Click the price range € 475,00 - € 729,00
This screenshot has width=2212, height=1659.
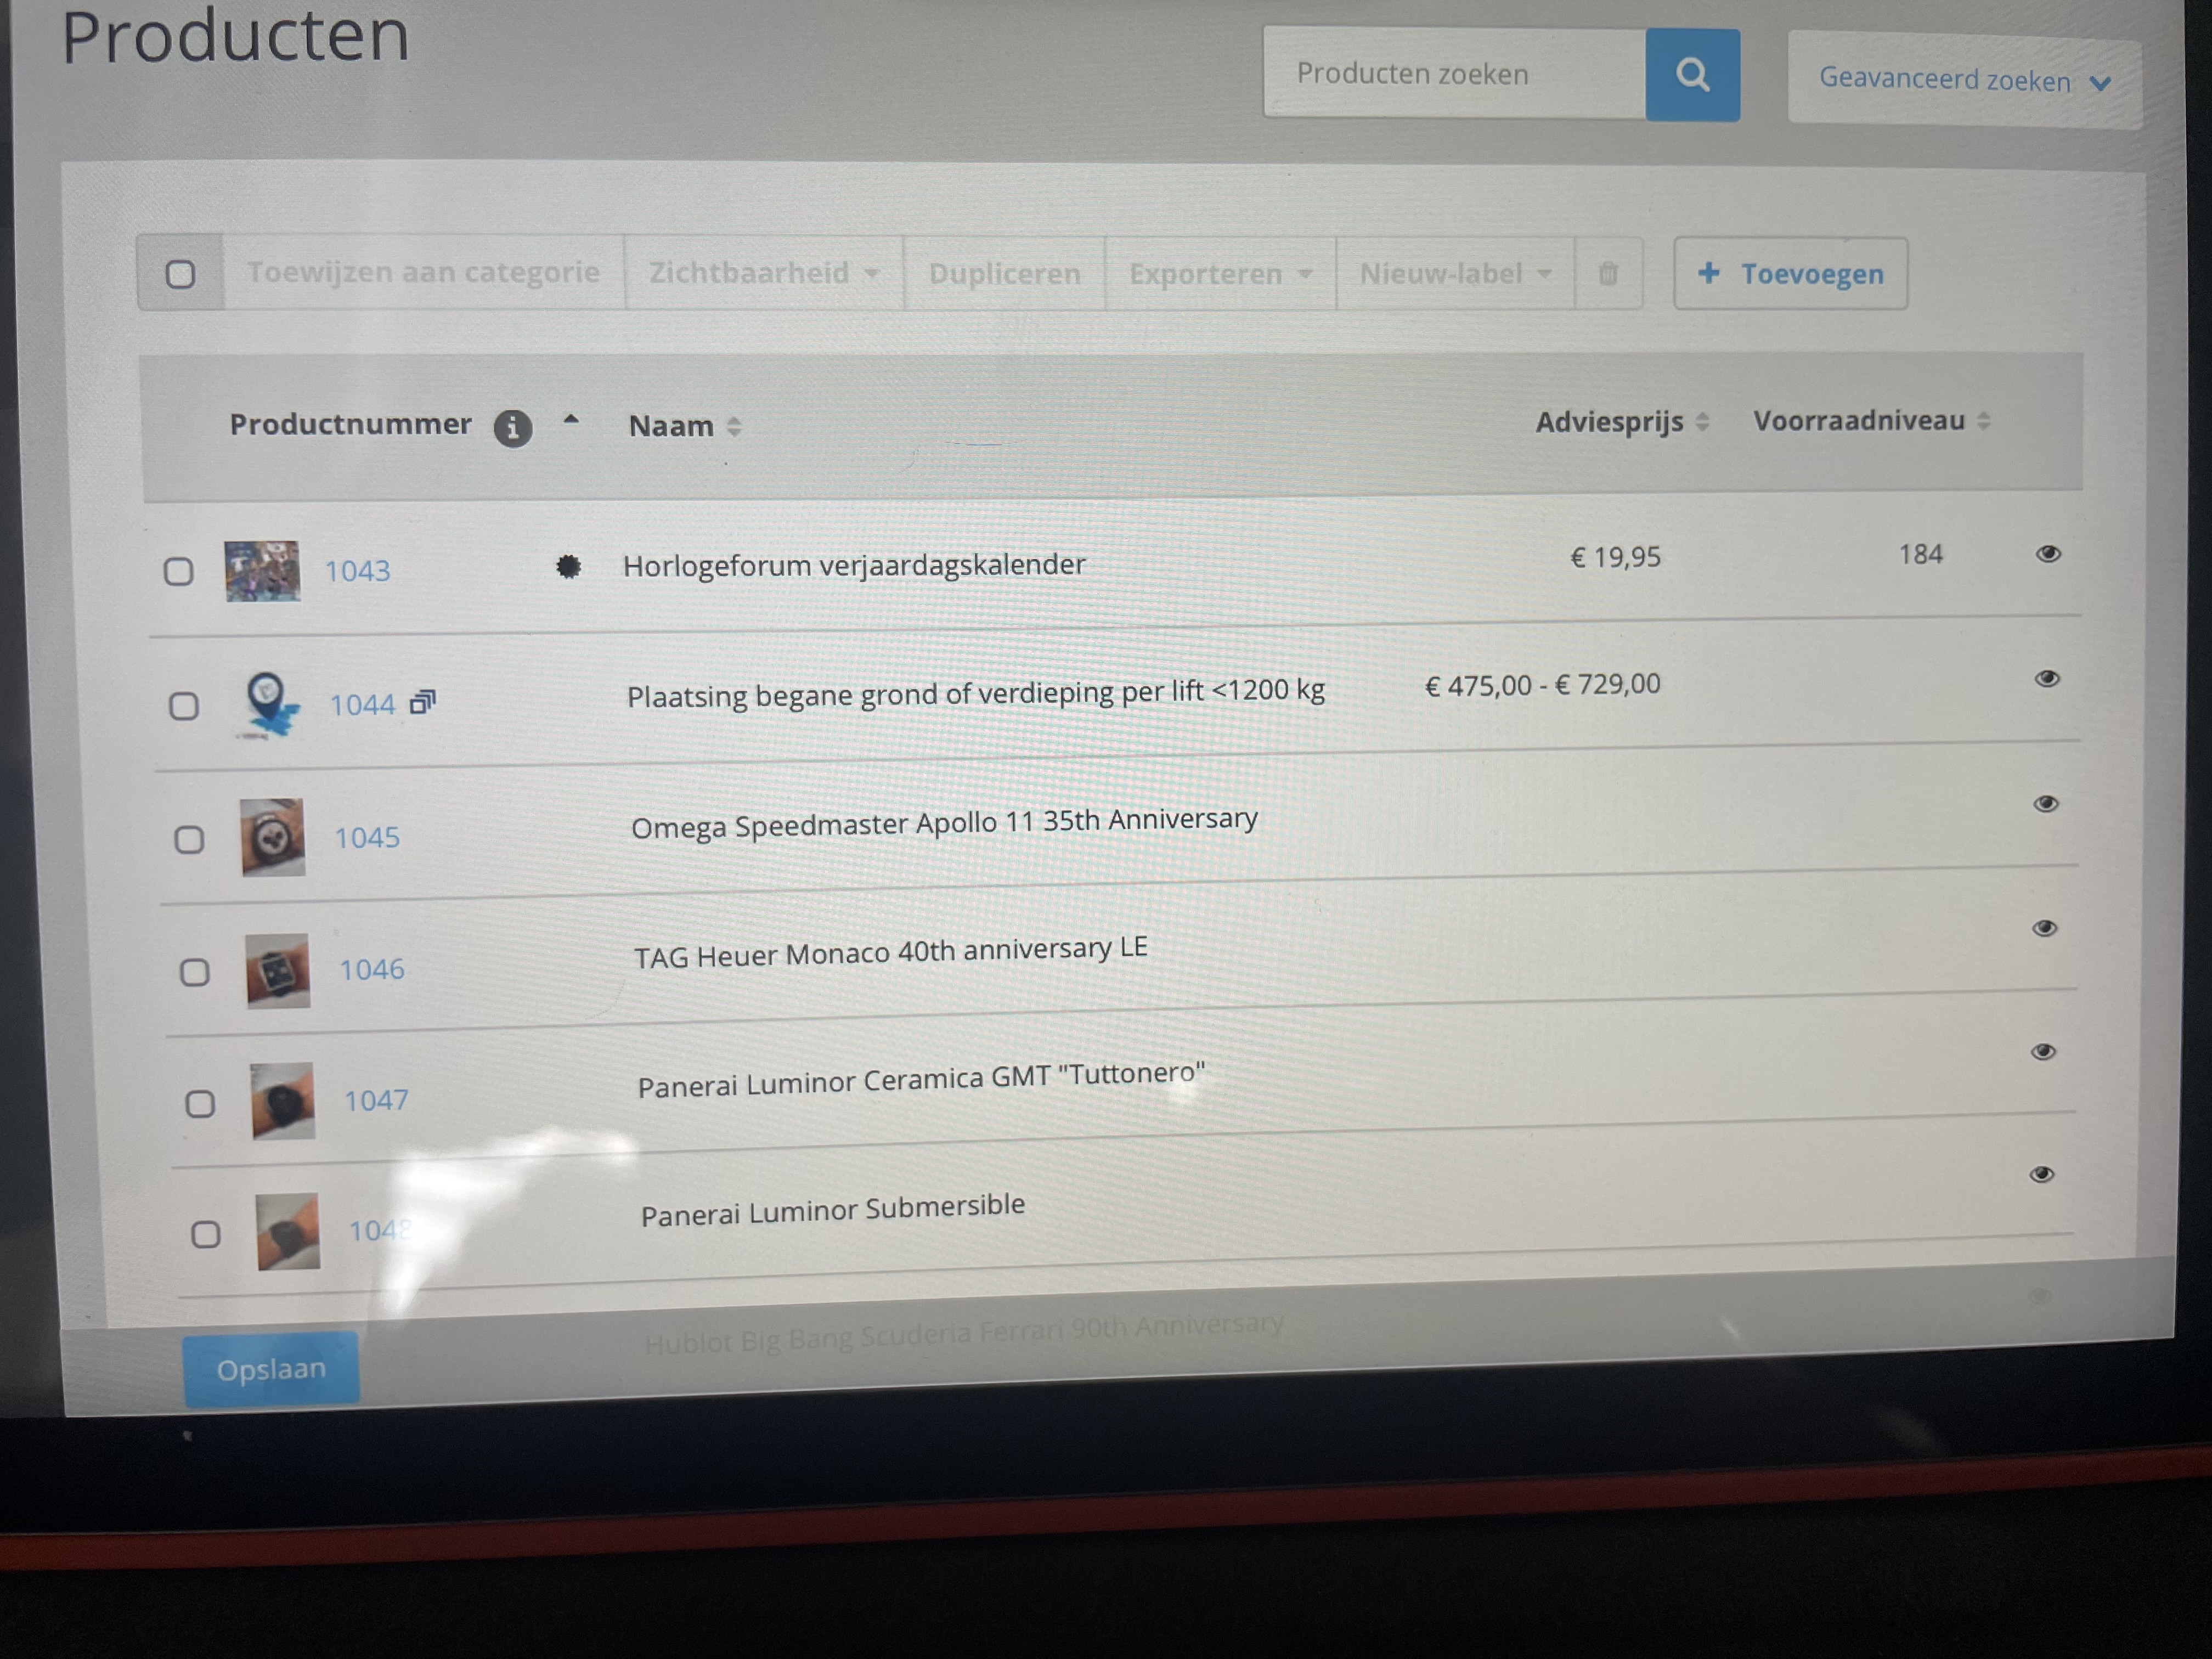(x=1543, y=686)
